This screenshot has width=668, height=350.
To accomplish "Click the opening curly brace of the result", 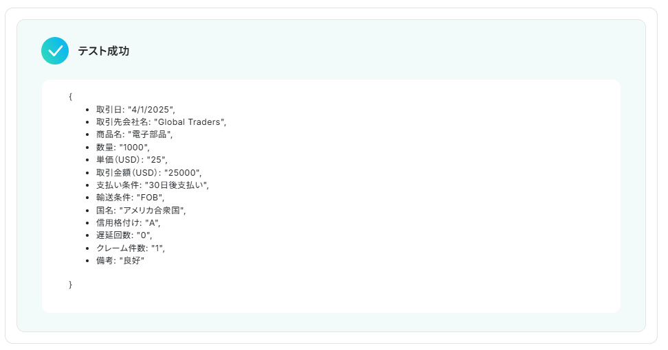I will [70, 97].
